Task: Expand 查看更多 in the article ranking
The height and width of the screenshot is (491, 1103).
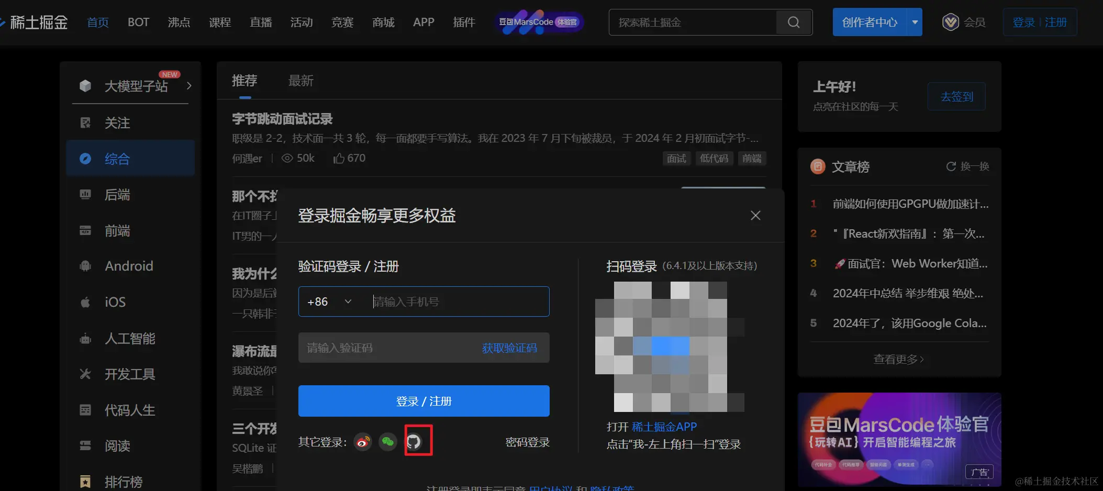Action: tap(899, 360)
